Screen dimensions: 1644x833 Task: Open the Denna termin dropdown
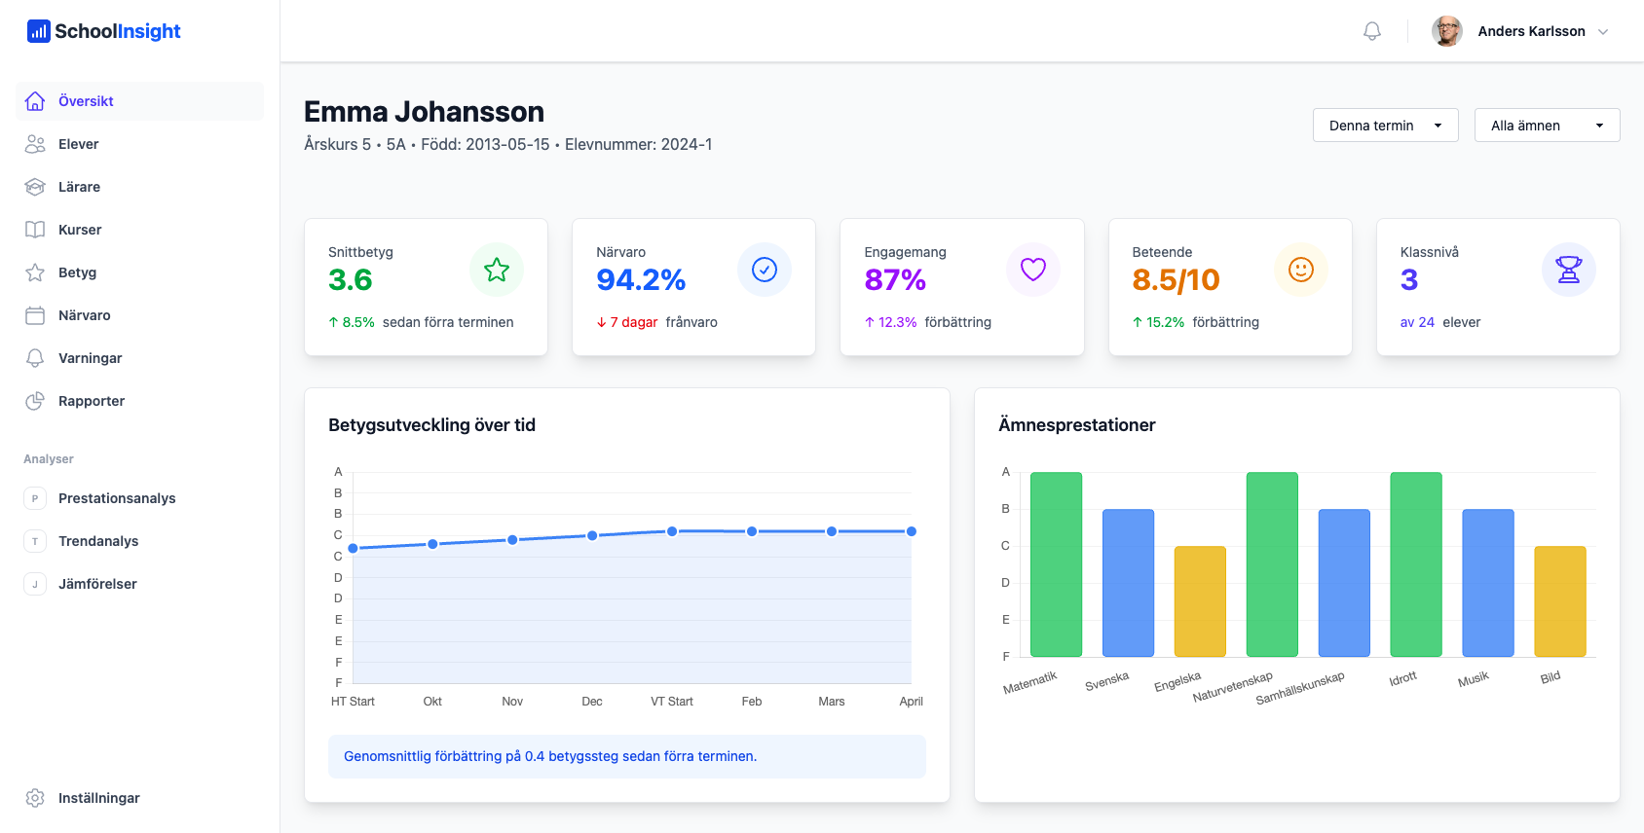point(1385,126)
